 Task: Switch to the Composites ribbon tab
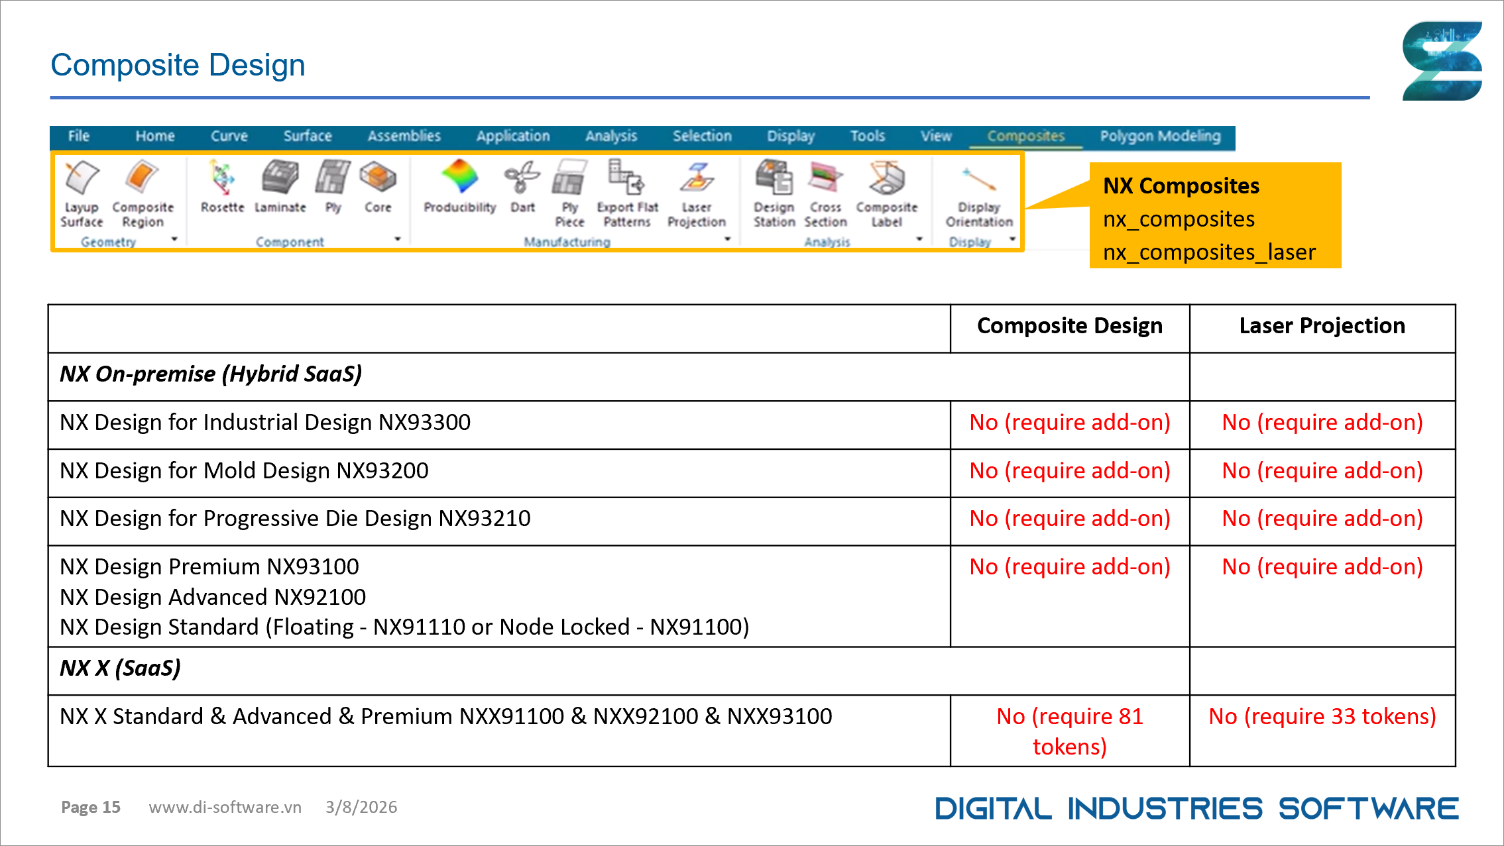1025,136
